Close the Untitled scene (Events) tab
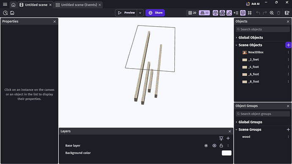292x164 pixels. pos(100,5)
